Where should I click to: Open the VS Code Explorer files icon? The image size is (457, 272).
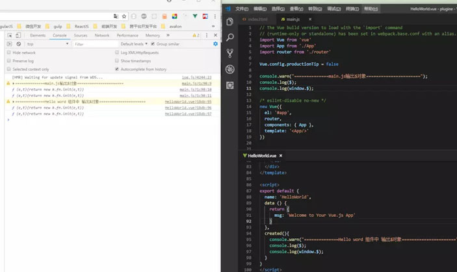click(x=230, y=21)
